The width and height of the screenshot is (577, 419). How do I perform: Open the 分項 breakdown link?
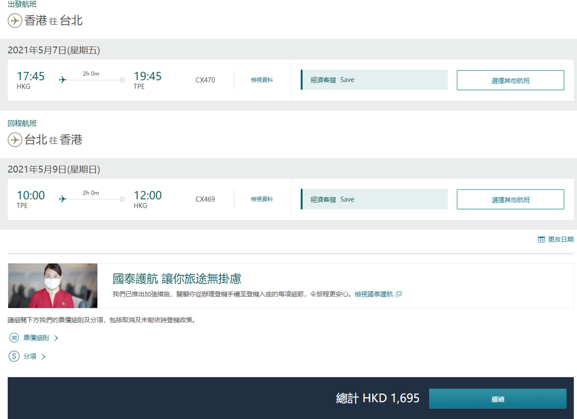pyautogui.click(x=30, y=356)
